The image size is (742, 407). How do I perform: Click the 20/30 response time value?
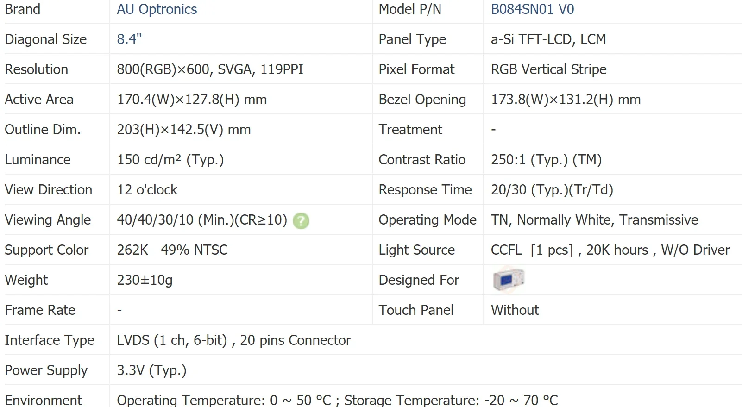(552, 190)
